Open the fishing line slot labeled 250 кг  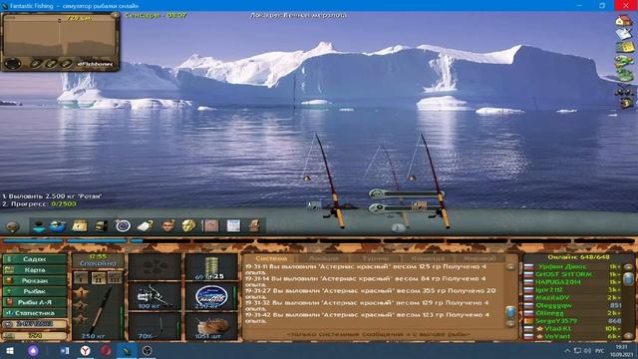211,296
